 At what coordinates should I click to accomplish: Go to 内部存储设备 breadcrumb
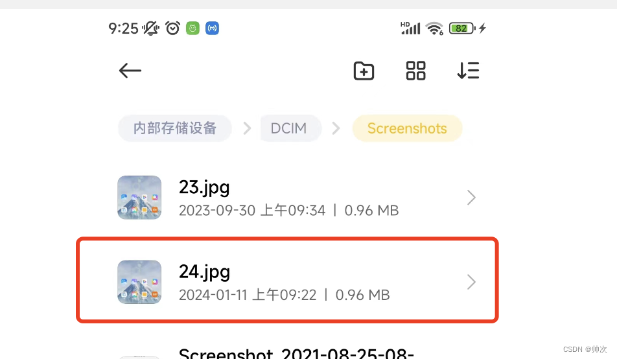175,128
